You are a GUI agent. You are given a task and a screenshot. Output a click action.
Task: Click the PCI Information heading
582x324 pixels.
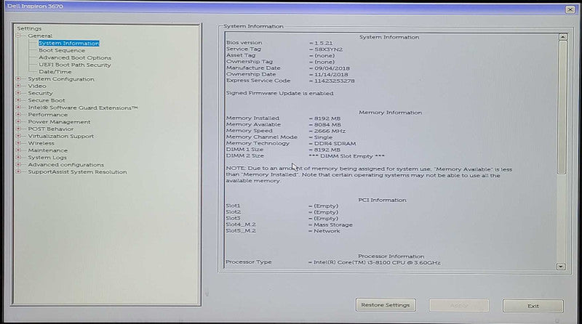[x=382, y=201]
